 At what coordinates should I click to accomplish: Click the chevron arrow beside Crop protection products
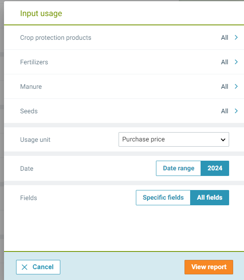click(x=236, y=38)
